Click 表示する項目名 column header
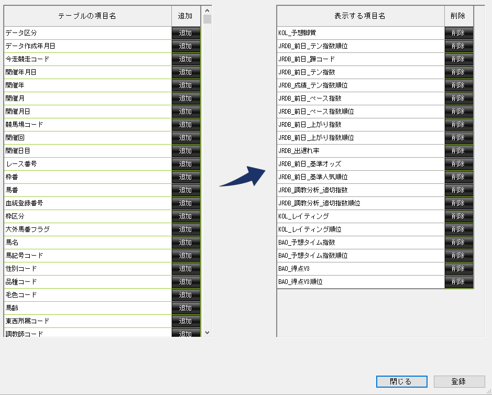This screenshot has height=395, width=492. (360, 16)
